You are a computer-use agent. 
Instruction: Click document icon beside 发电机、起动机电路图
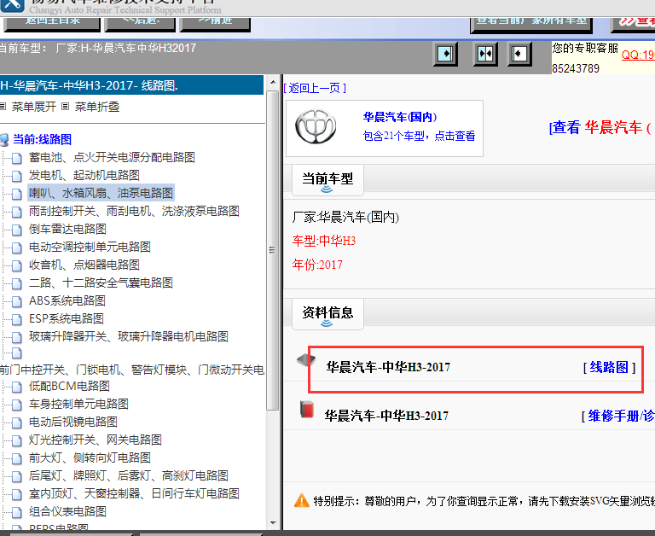click(x=17, y=176)
